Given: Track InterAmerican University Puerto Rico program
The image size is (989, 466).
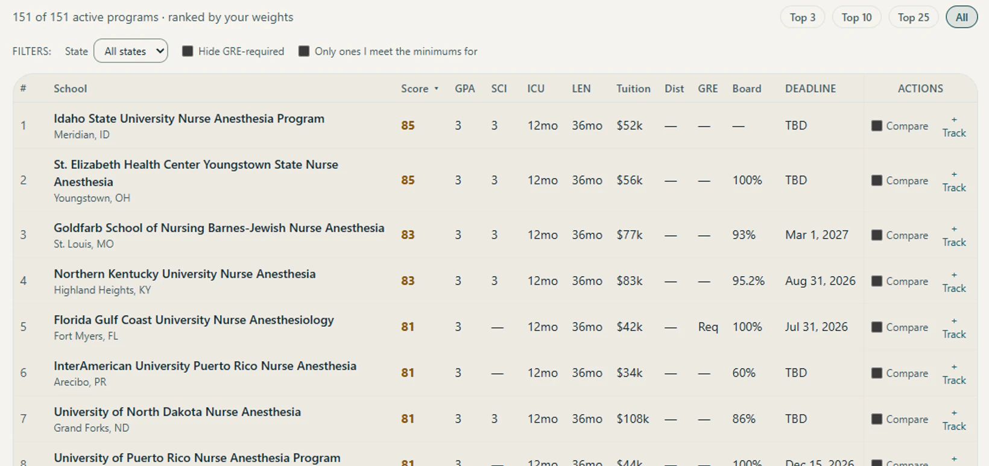Looking at the screenshot, I should [x=954, y=373].
